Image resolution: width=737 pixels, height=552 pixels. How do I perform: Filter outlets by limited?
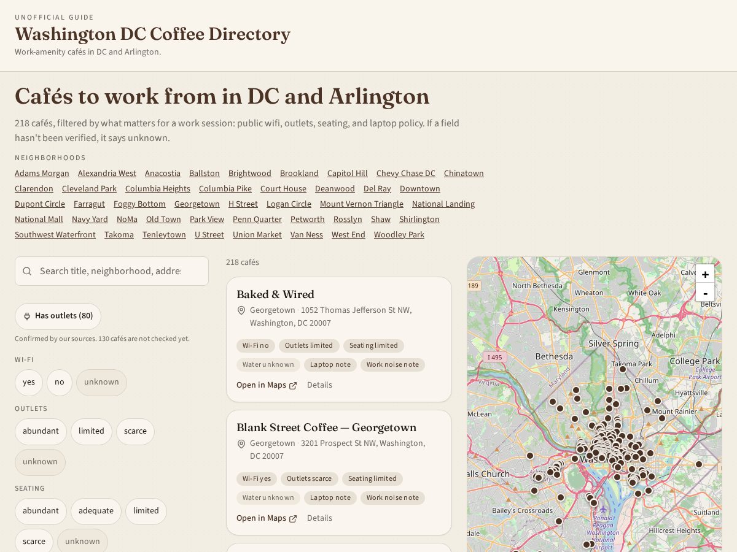(x=92, y=431)
